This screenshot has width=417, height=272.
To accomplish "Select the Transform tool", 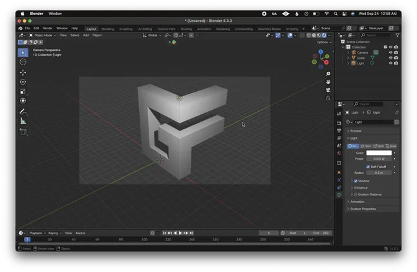I will coord(23,101).
